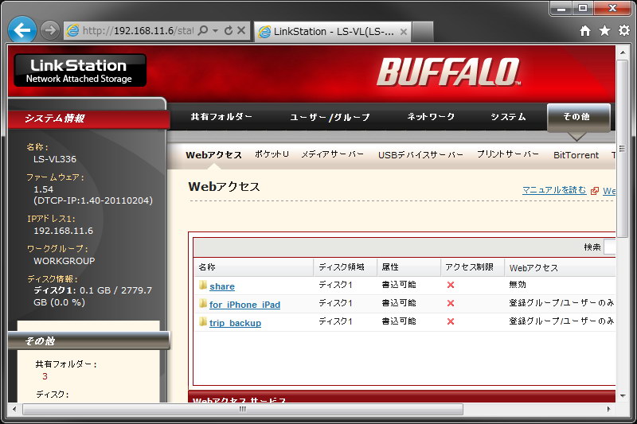Click the for_iPhone_iPad row folder icon
Image resolution: width=637 pixels, height=424 pixels.
tap(203, 304)
